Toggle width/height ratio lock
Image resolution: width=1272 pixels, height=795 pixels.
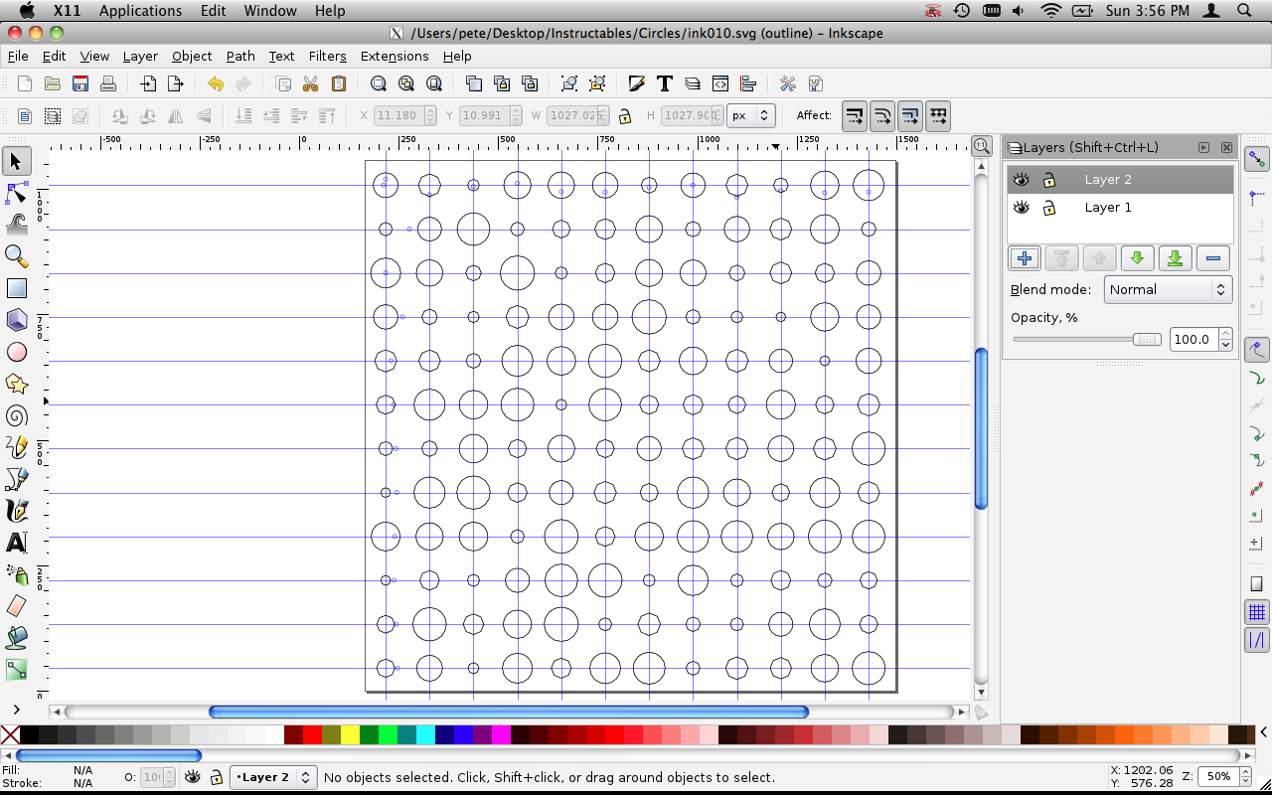point(624,116)
